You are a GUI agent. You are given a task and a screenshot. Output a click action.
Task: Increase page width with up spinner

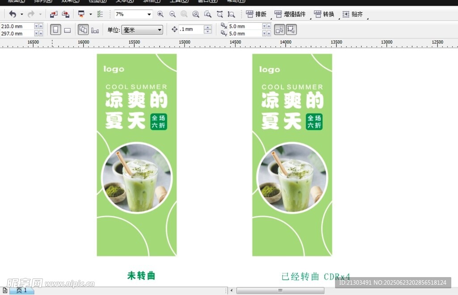pos(41,26)
